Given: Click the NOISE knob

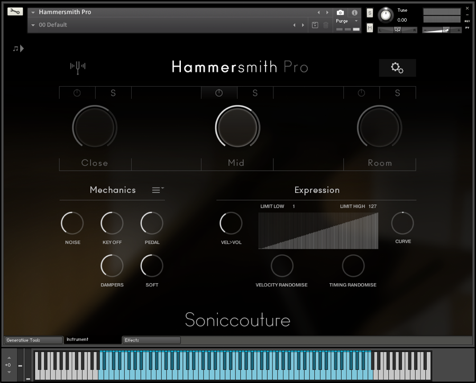Looking at the screenshot, I should 72,223.
